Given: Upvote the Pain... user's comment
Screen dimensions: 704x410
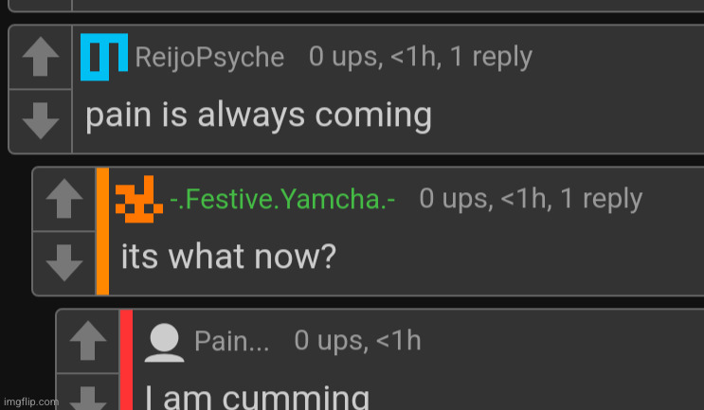Looking at the screenshot, I should pos(88,341).
